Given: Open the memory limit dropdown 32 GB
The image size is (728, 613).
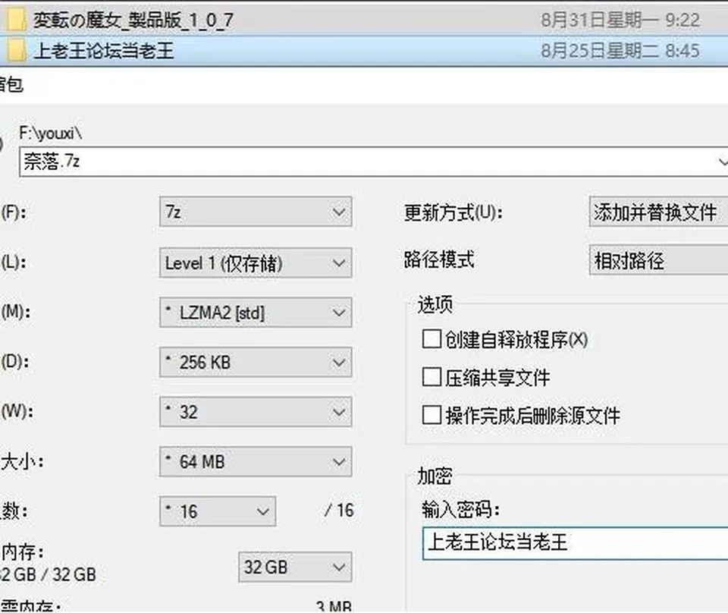Looking at the screenshot, I should (x=295, y=567).
